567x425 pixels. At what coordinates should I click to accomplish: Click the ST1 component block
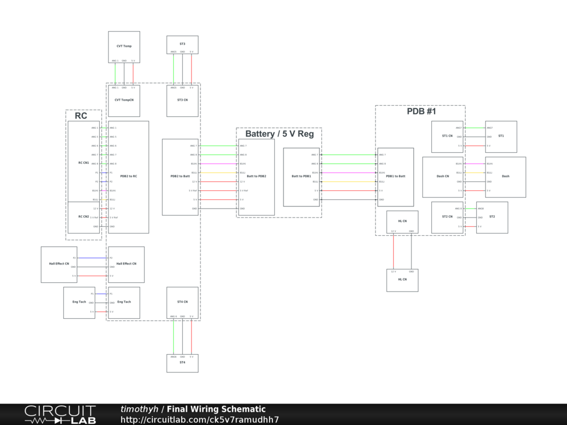pos(501,136)
